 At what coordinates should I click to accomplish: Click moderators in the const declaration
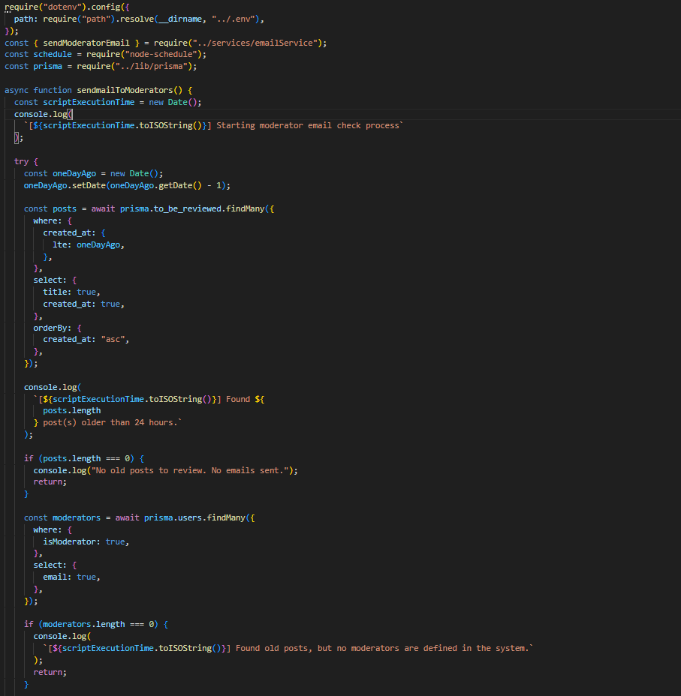point(78,517)
